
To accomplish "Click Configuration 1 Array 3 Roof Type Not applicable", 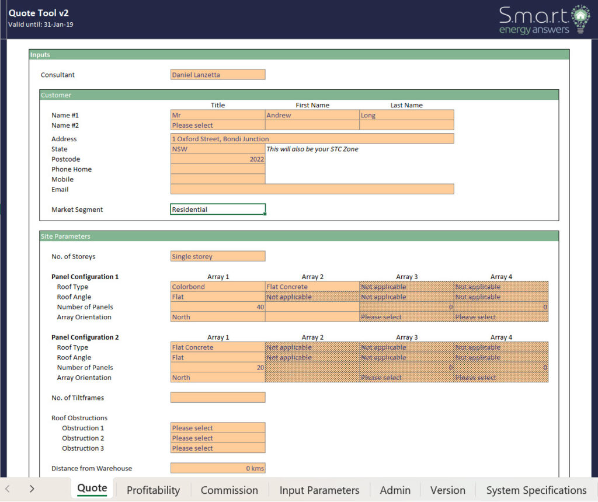I will pos(406,287).
